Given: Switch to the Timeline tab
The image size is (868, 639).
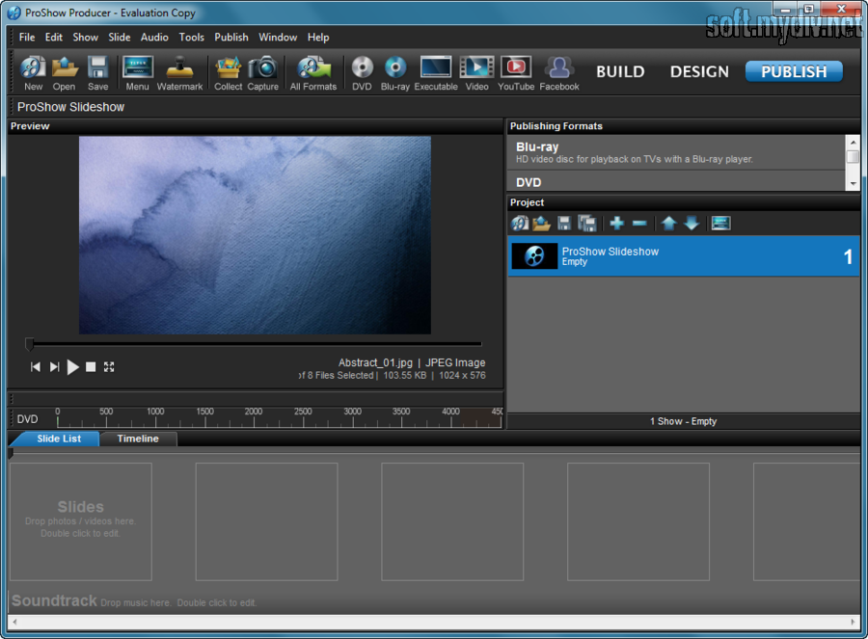Looking at the screenshot, I should point(138,439).
